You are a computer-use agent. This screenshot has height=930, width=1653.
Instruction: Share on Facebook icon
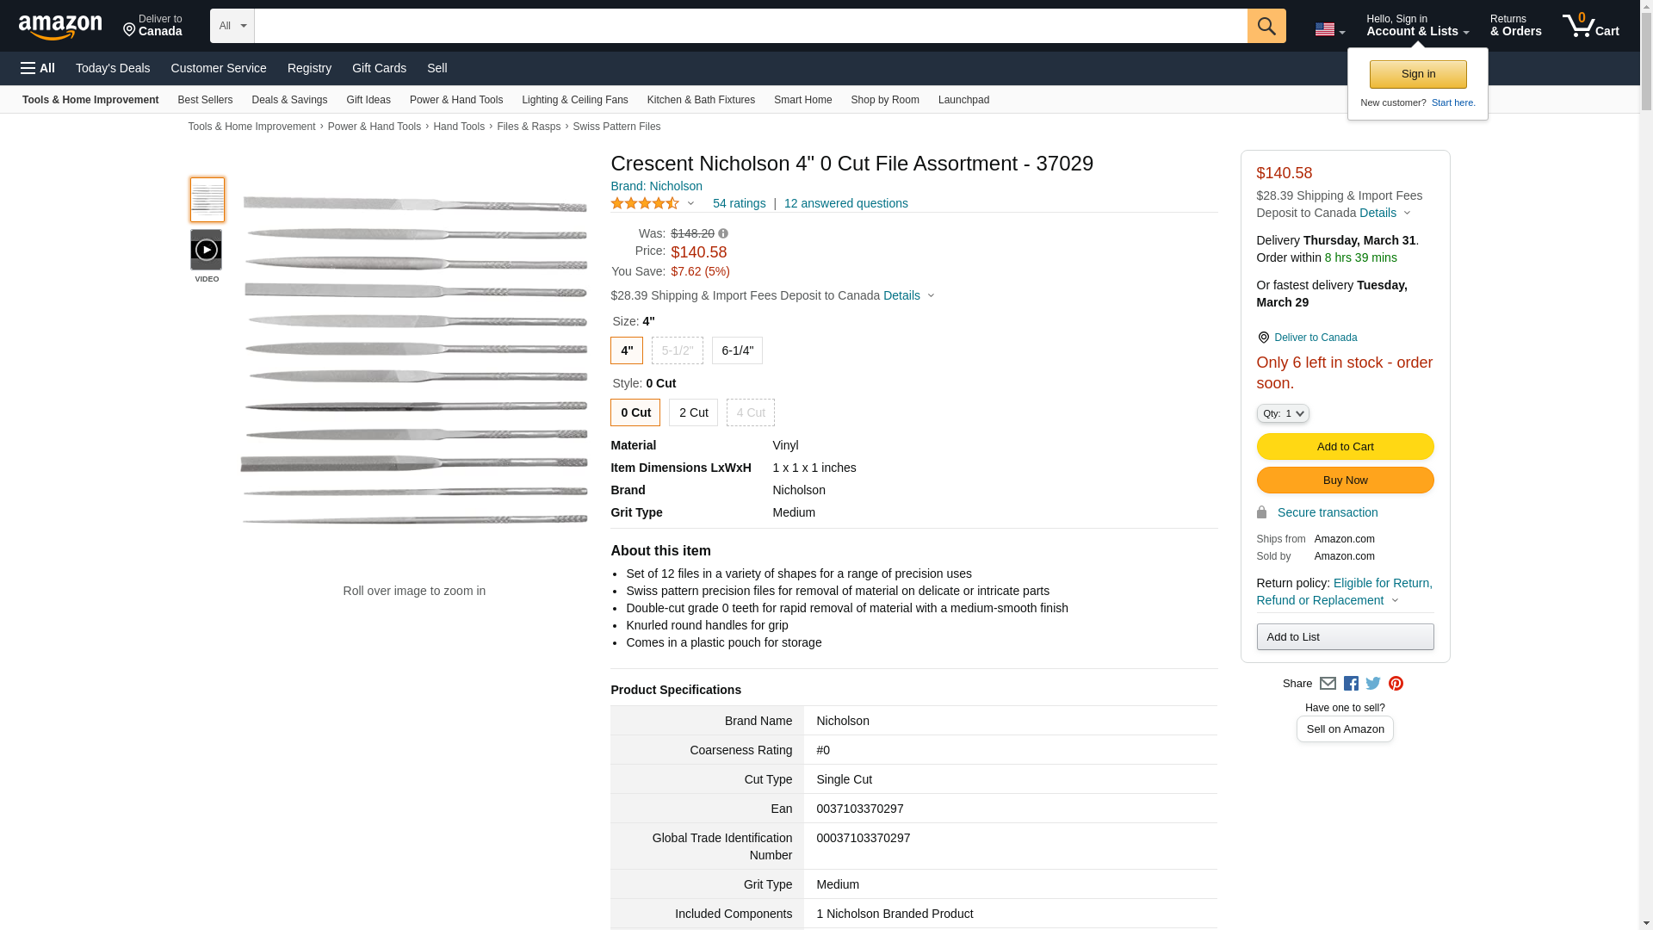click(x=1351, y=684)
